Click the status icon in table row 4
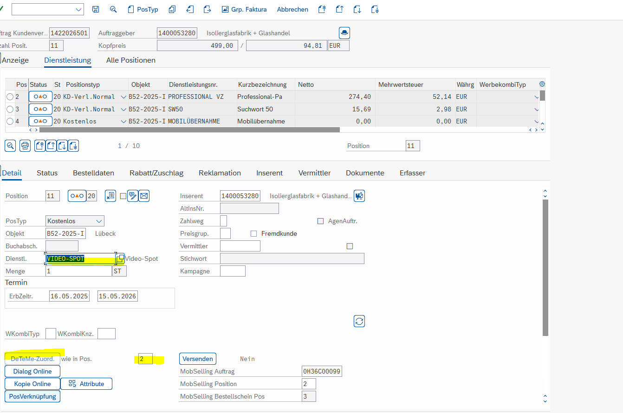Screen dimensions: 623x413 pos(40,121)
